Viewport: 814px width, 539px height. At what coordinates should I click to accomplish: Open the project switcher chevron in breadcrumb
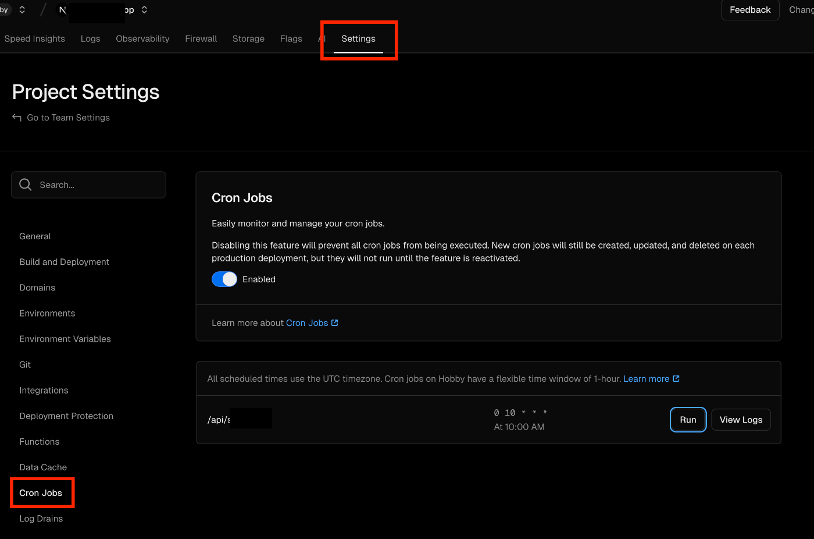(144, 9)
